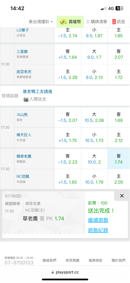Toggle the selected 韓華老鷹 客 1.74 pick
The image size is (130, 283).
coord(118,159)
